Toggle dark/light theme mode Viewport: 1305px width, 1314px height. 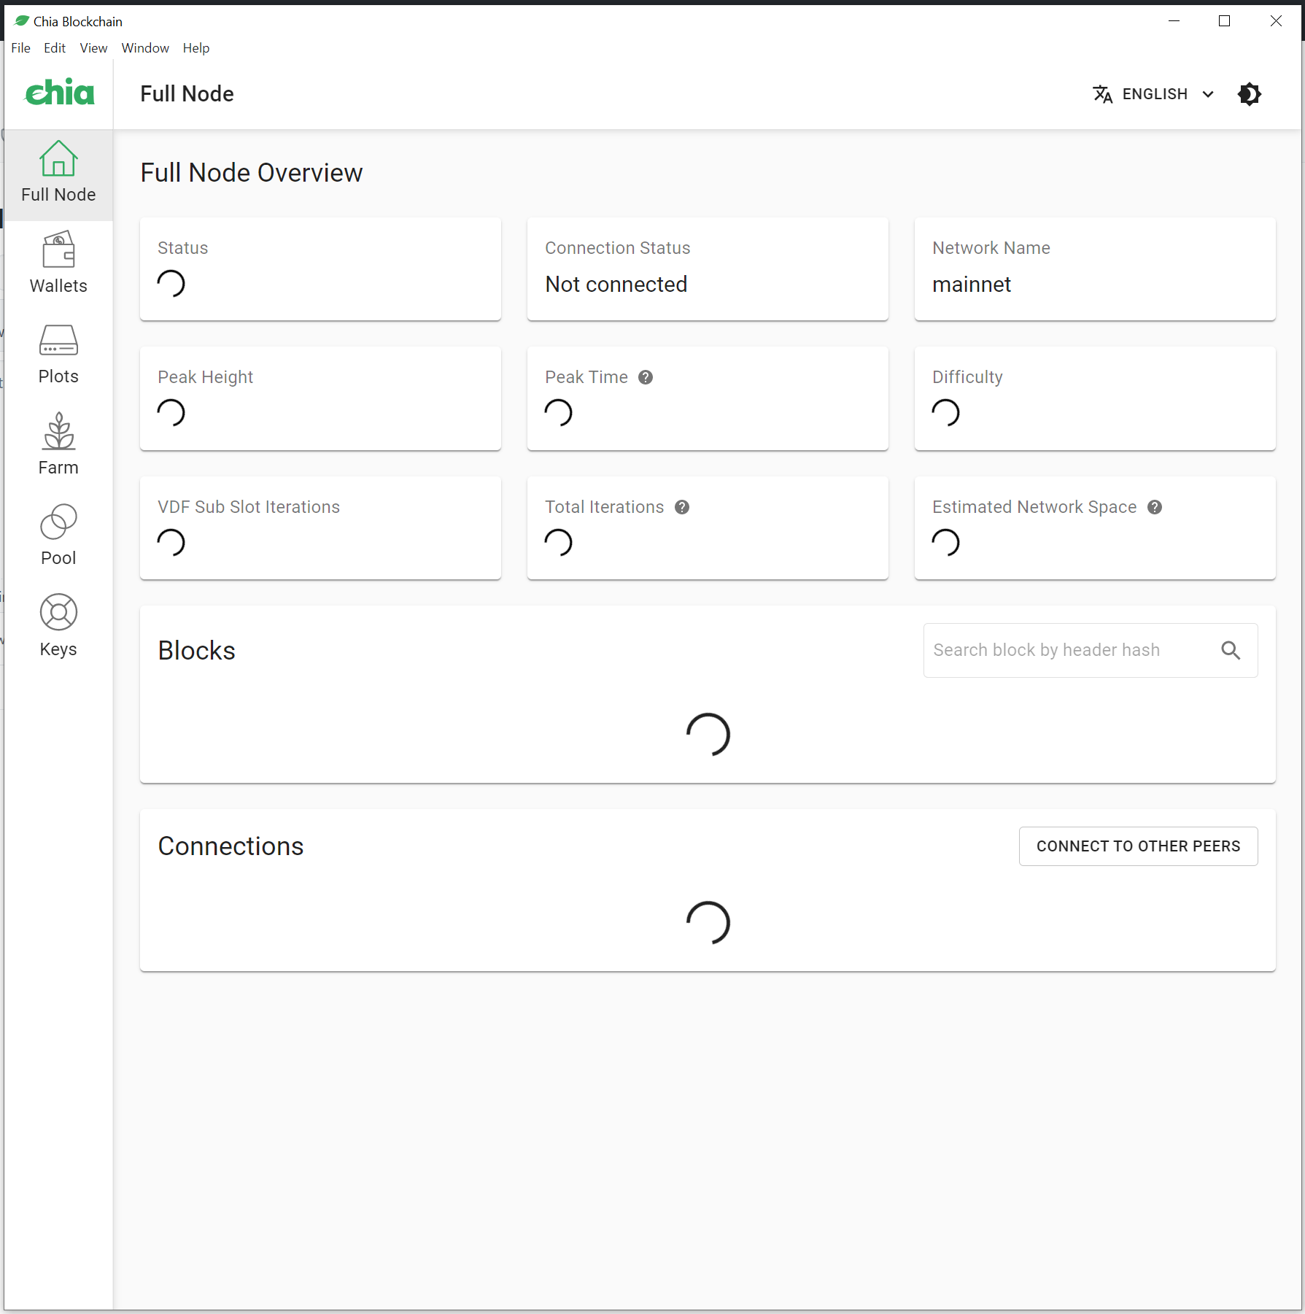(x=1250, y=94)
